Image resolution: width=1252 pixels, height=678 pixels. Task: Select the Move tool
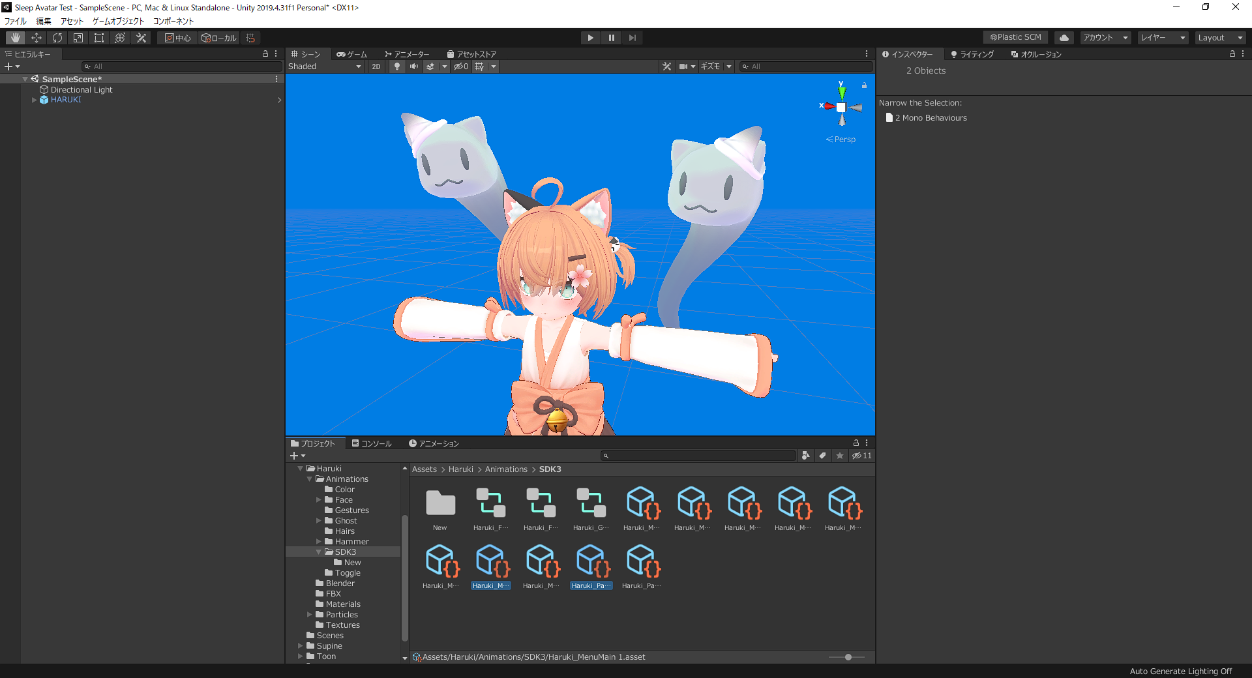tap(37, 37)
